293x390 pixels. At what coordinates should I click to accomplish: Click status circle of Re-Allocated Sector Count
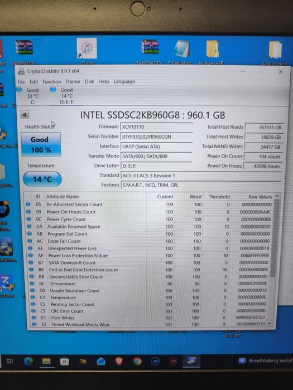pyautogui.click(x=28, y=204)
